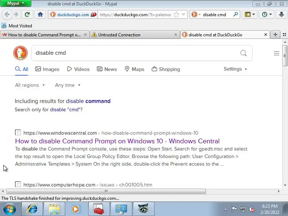The image size is (288, 216).
Task: Open the Windows Central result title link
Action: click(x=117, y=141)
